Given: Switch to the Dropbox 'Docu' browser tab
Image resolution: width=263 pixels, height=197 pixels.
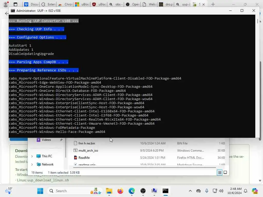Looking at the screenshot, I should [x=31, y=4].
